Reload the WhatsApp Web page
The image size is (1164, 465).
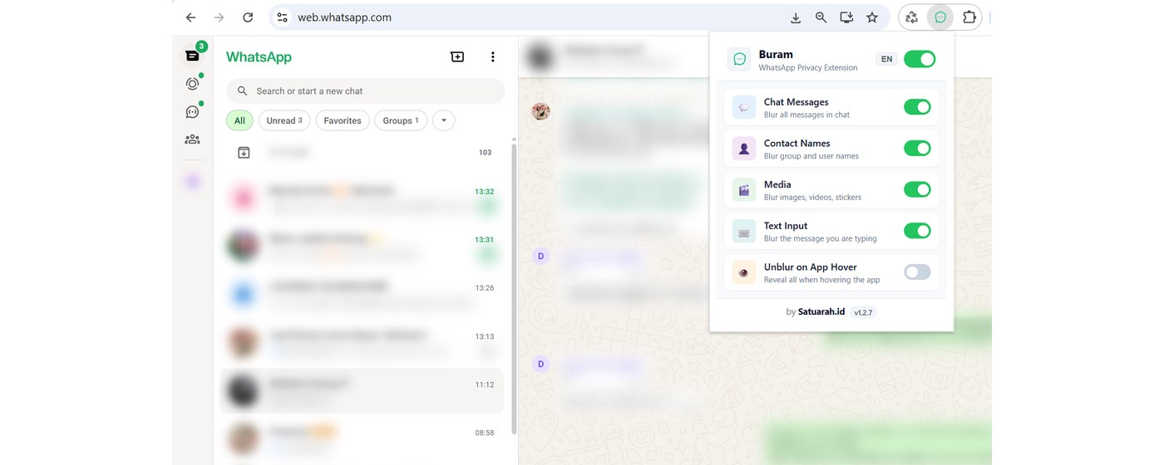click(248, 17)
